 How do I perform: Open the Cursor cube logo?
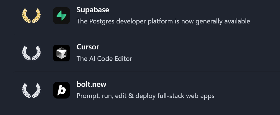pos(61,53)
